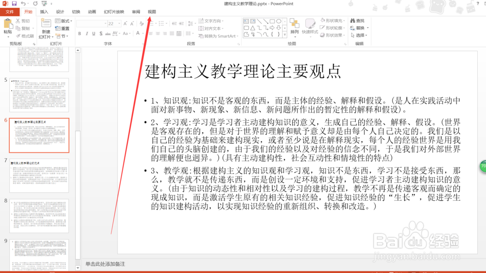Click the Redo icon in title bar
Screen dimensions: 486x273
click(x=35, y=4)
